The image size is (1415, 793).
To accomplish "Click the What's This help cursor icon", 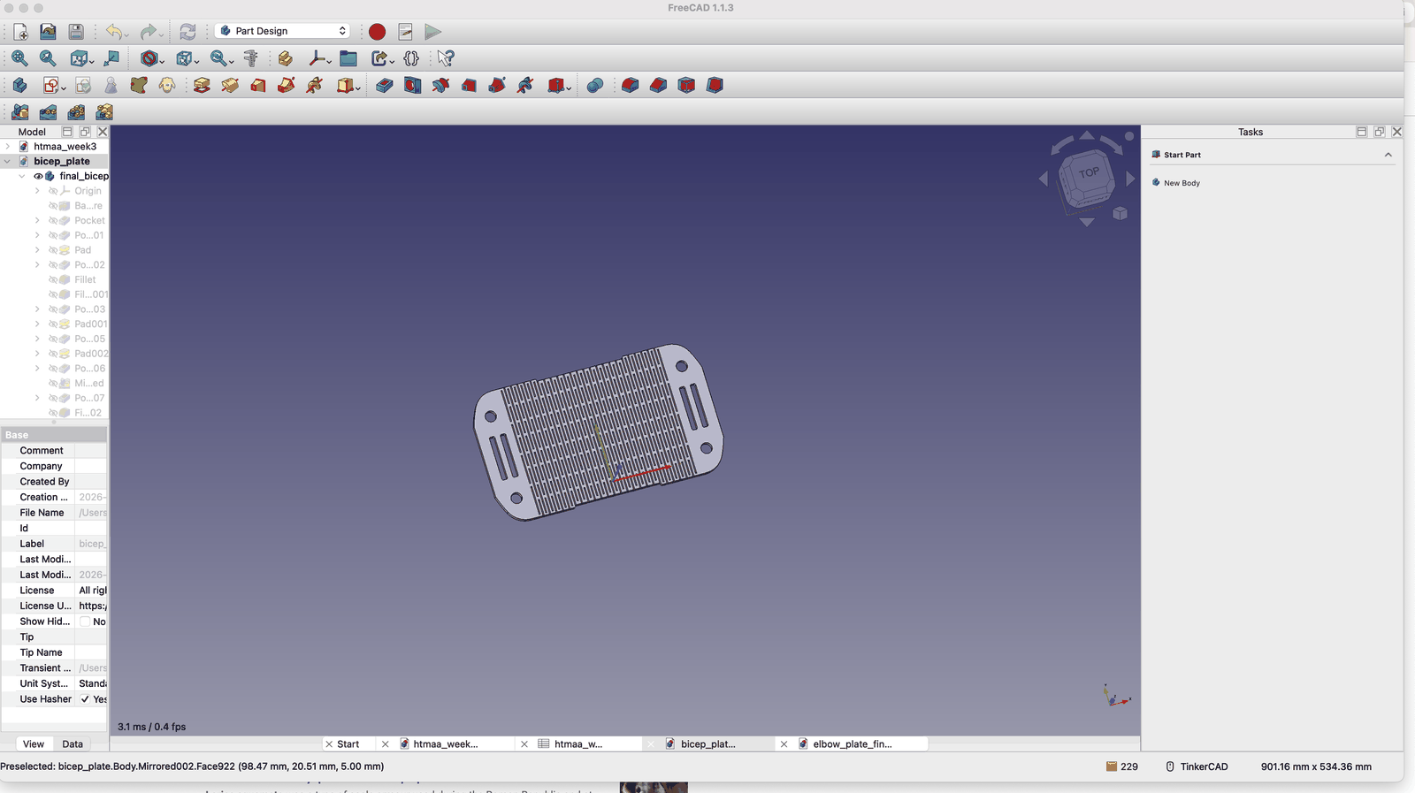I will [x=446, y=58].
